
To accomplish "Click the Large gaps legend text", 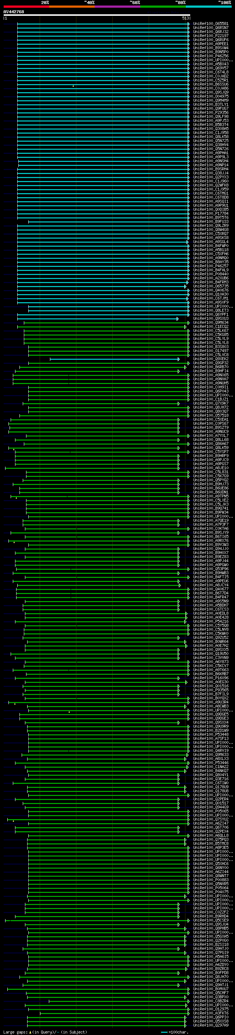I will 45,1032.
